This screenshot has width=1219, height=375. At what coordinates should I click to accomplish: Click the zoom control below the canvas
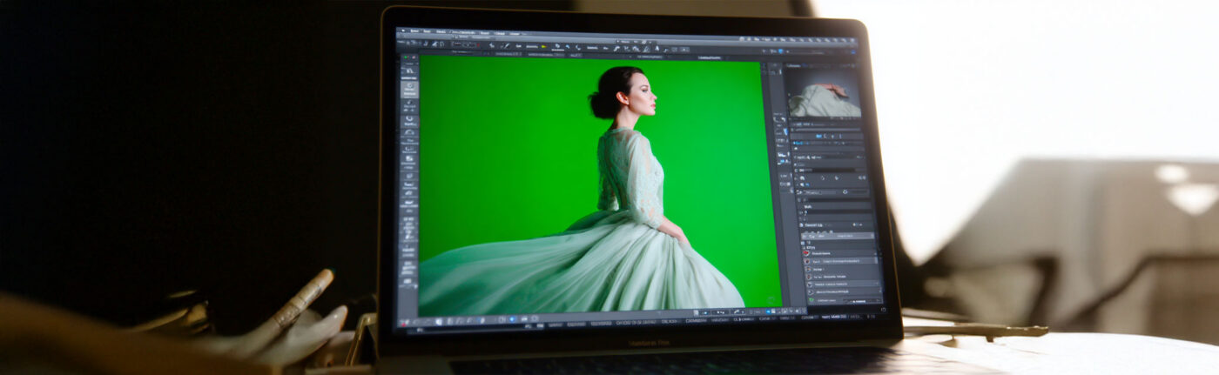(x=719, y=311)
